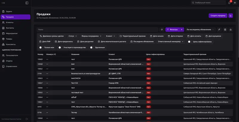The image size is (239, 122).
Task: Click the Мероприятия calendar icon
Action: click(3, 33)
